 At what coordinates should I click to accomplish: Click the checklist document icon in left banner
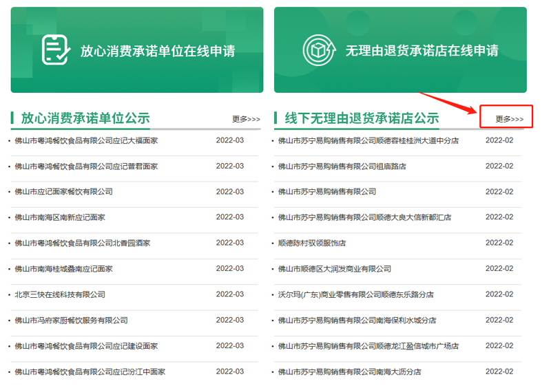coord(56,50)
